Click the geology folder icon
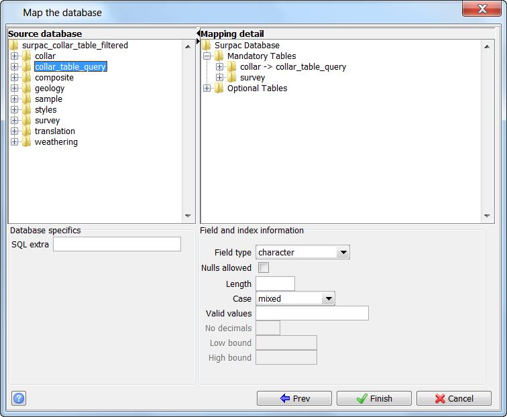The height and width of the screenshot is (417, 507). pos(27,88)
